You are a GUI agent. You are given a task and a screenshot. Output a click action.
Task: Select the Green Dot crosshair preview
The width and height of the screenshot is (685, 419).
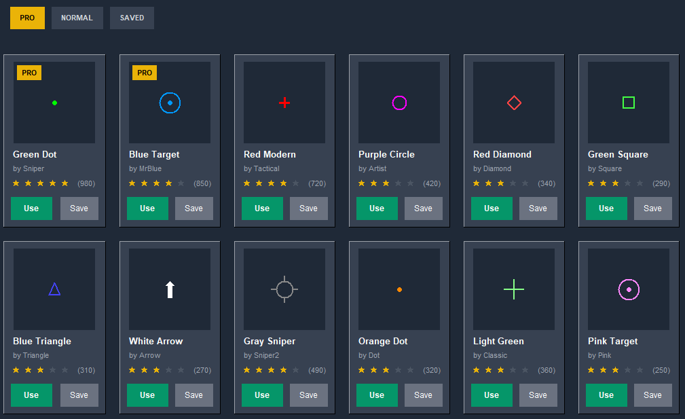pyautogui.click(x=55, y=103)
